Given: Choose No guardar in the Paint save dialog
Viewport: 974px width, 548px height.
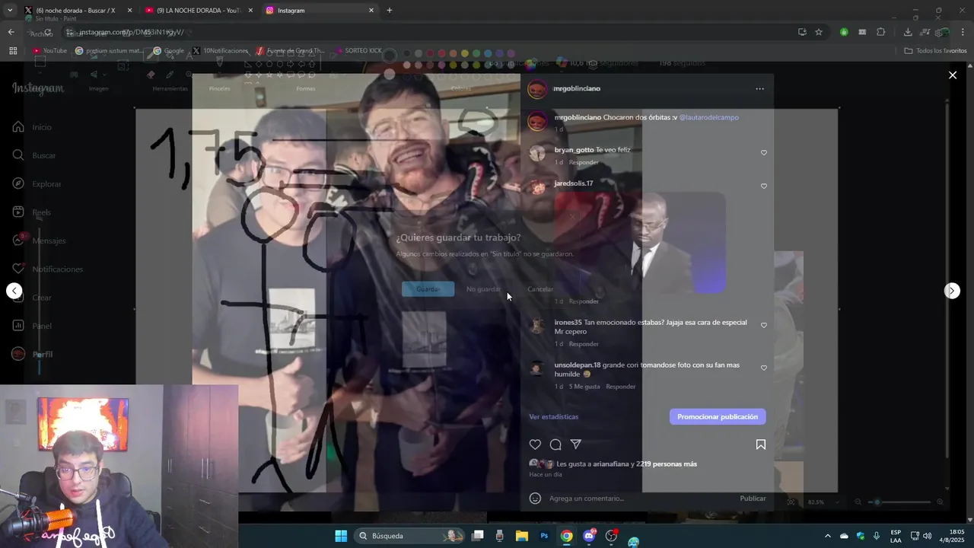Looking at the screenshot, I should [x=484, y=289].
